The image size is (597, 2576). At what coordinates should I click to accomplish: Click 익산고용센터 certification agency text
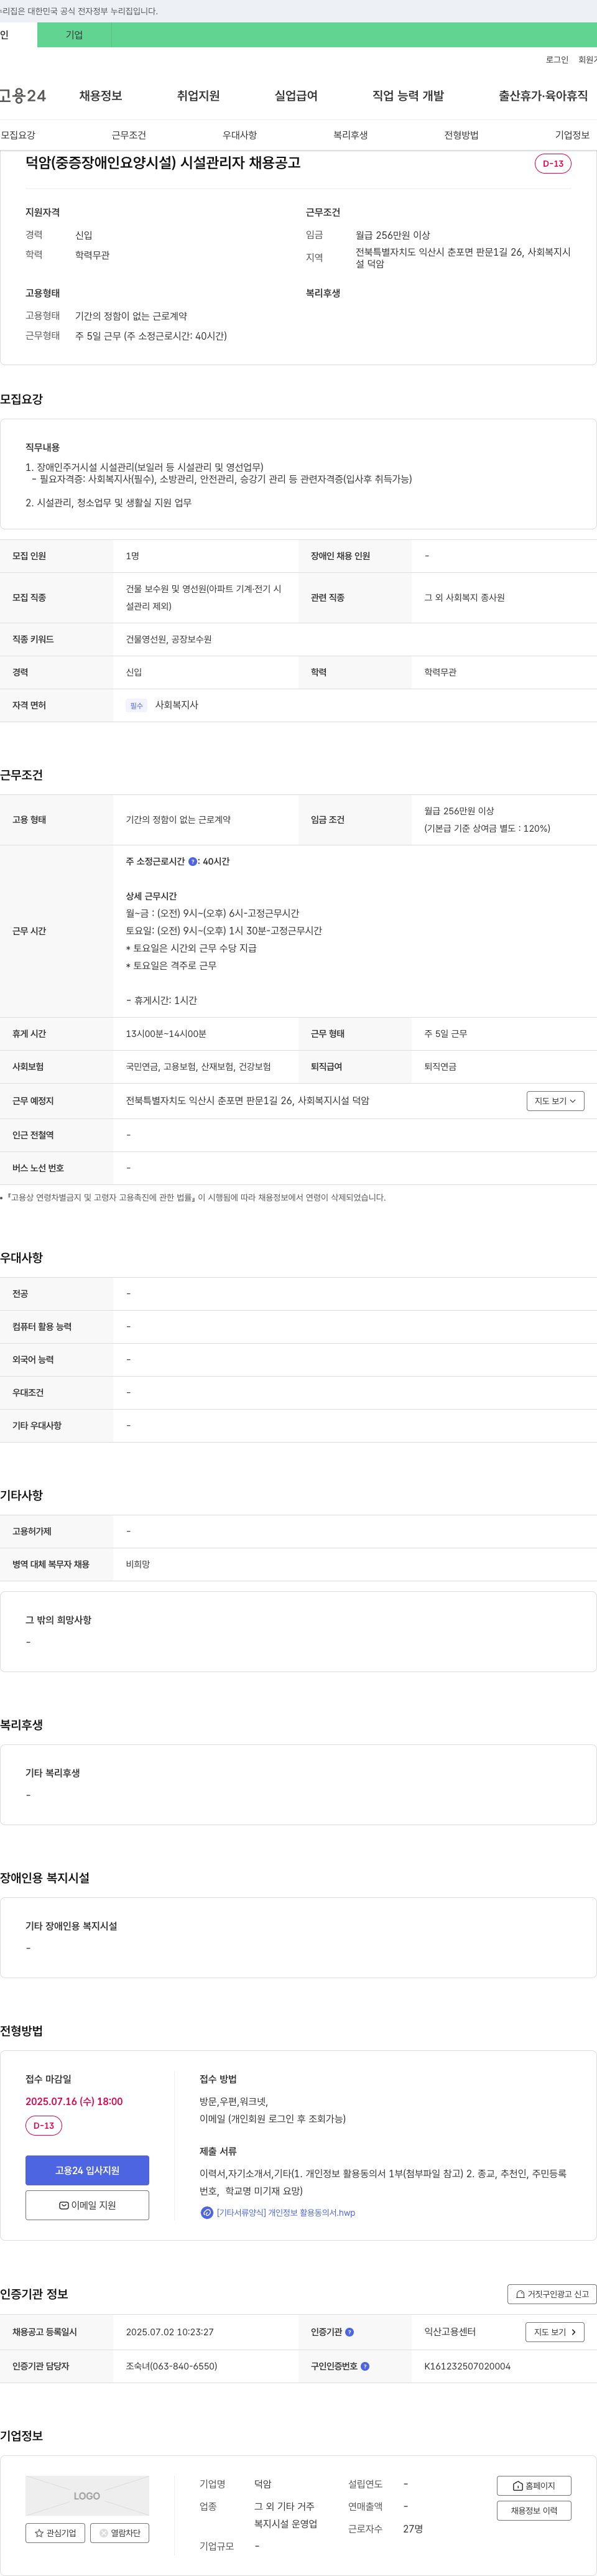450,2332
